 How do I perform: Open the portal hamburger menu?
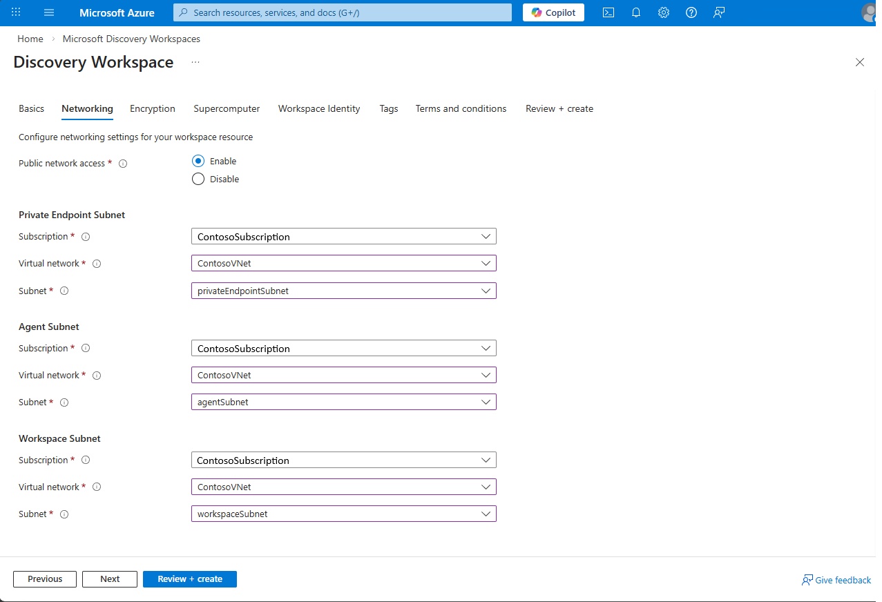point(48,12)
